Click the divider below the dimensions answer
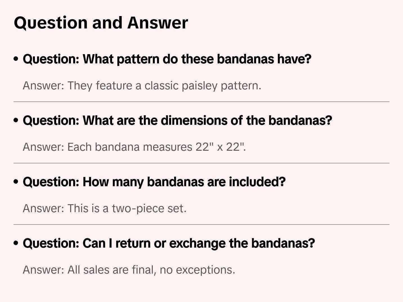The image size is (403, 302). (x=201, y=163)
